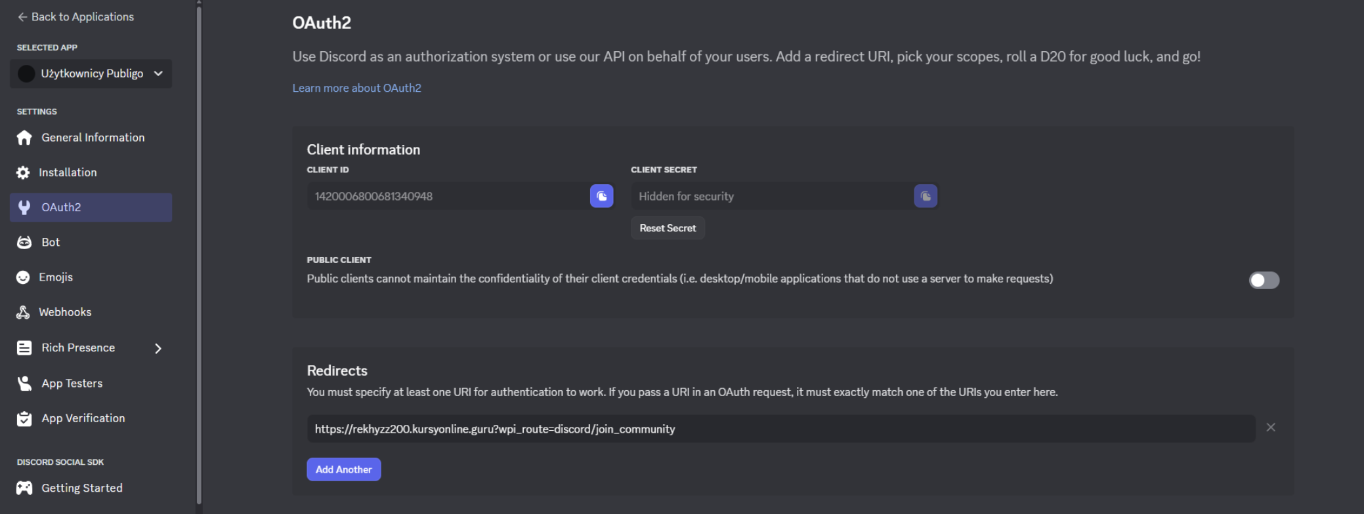Click the App Testers icon
Image resolution: width=1364 pixels, height=514 pixels.
tap(24, 384)
